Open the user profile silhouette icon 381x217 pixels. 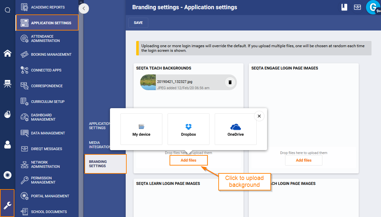tap(7, 145)
